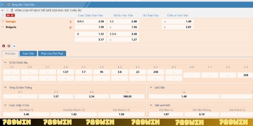
Task: Toggle the favorite star beside Georgia
Action: coord(3,21)
